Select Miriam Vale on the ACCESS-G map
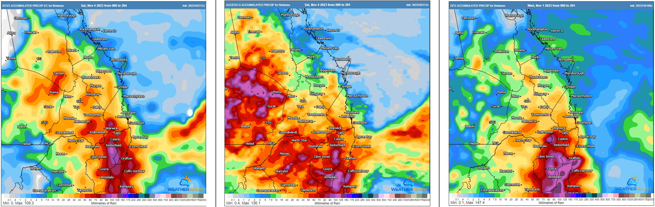This screenshot has width=655, height=207. [330, 48]
